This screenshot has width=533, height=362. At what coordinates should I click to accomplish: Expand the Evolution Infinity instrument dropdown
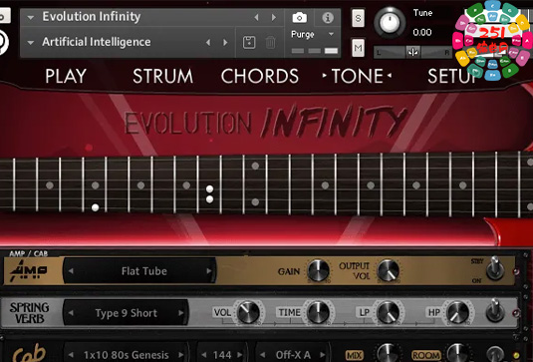pos(31,17)
